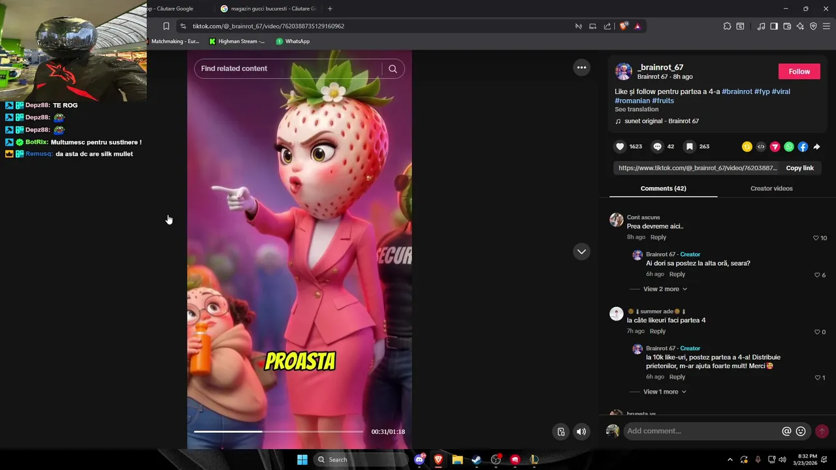
Task: Open a new browser tab
Action: [330, 8]
